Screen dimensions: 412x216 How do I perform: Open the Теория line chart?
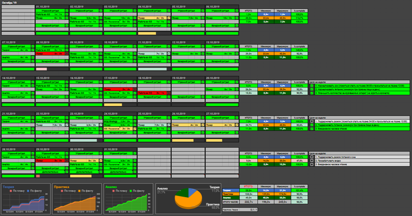point(25,199)
